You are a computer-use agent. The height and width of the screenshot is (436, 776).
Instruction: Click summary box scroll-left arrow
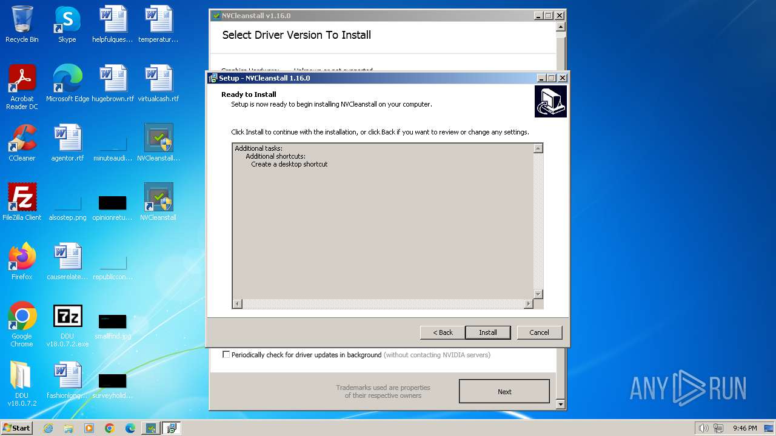[x=238, y=304]
